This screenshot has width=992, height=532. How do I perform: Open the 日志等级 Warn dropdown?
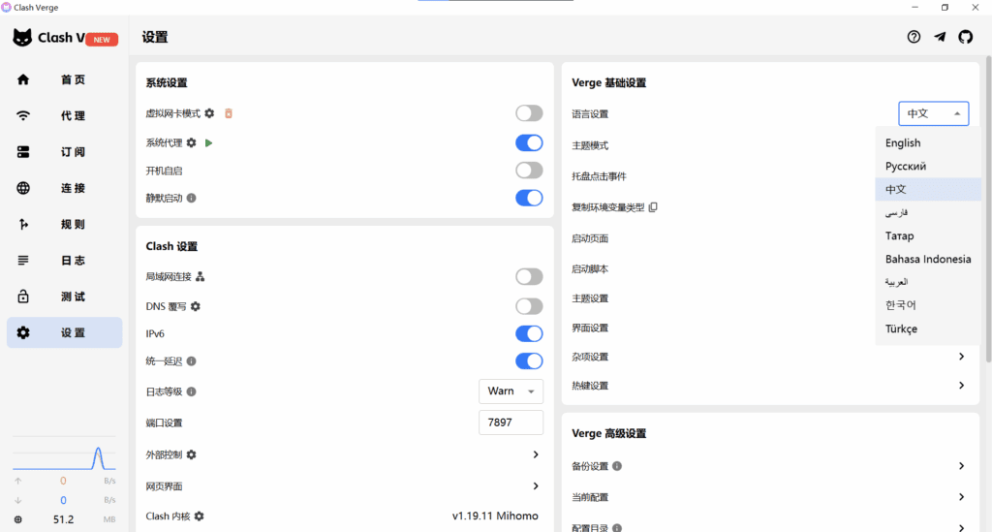[511, 391]
